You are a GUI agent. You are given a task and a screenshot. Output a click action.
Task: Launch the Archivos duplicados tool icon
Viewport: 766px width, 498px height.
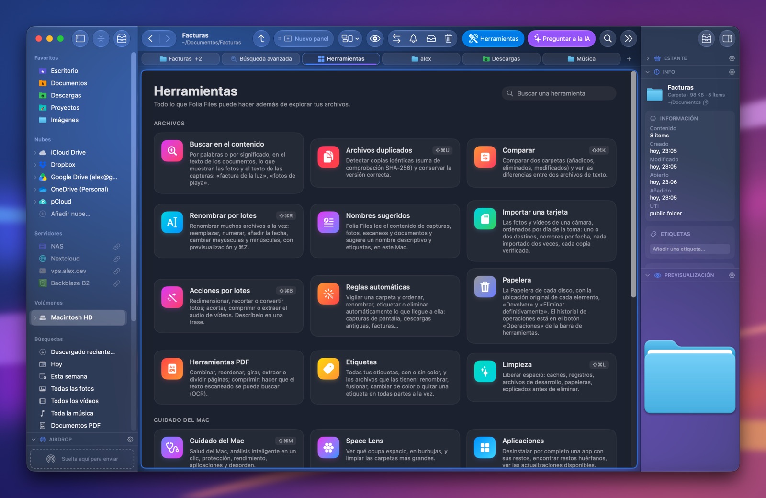328,157
